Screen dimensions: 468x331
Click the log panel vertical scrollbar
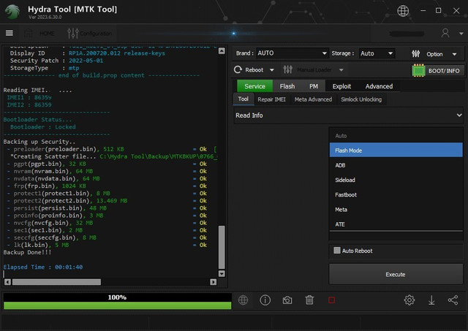click(223, 248)
